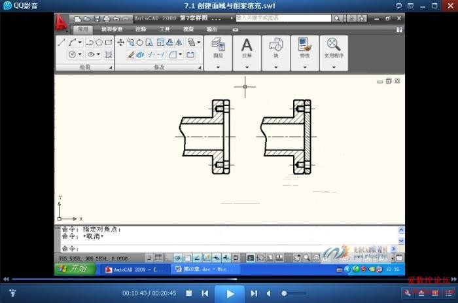Screen dimensions: 458x303
Task: Click the Print icon in quick access toolbar
Action: point(106,19)
